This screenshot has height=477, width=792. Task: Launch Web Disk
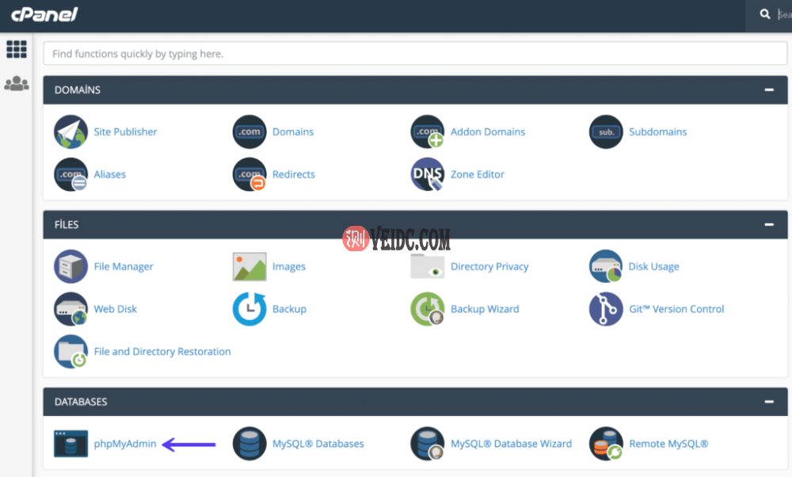click(x=115, y=309)
